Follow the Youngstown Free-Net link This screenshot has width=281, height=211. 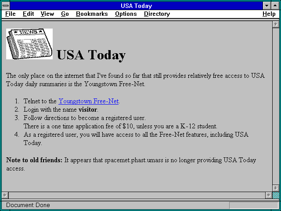(89, 101)
